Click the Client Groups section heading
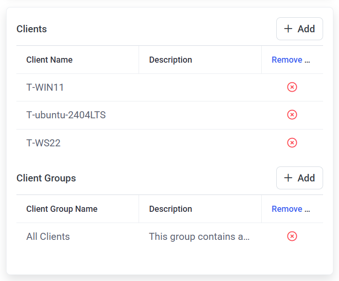Viewport: 339px width, 281px height. (x=46, y=178)
